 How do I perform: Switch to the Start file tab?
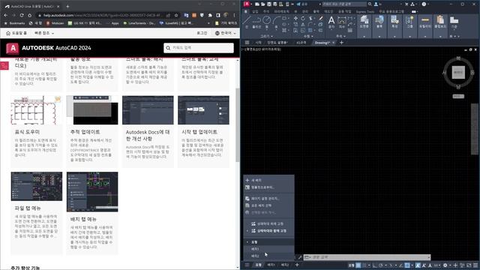click(x=258, y=43)
